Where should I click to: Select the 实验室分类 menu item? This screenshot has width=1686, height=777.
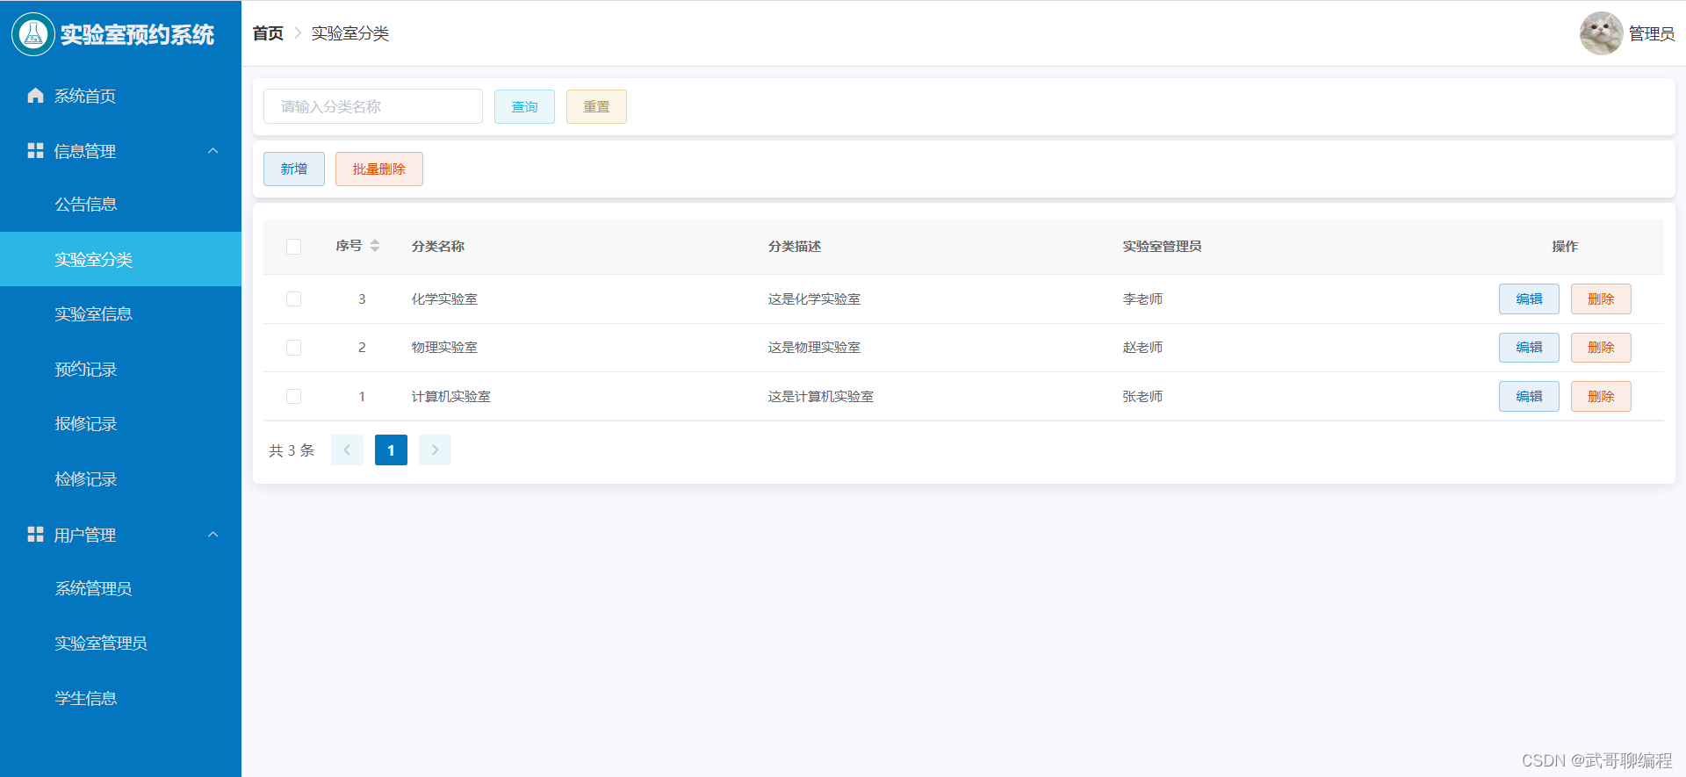(120, 259)
